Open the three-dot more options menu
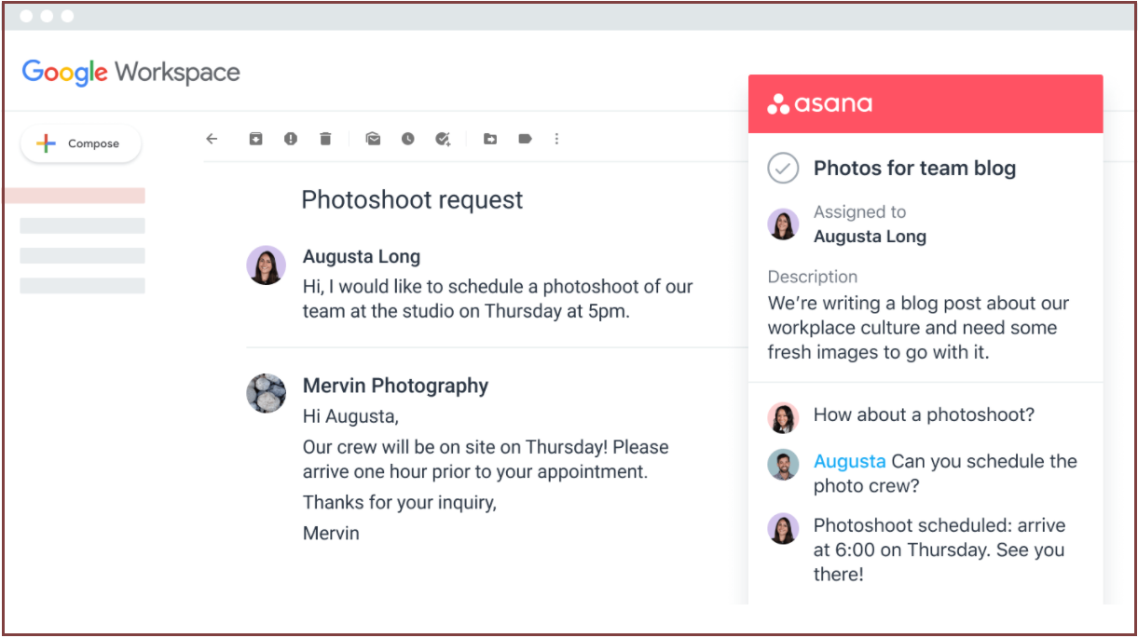Viewport: 1138px width, 638px height. tap(556, 139)
